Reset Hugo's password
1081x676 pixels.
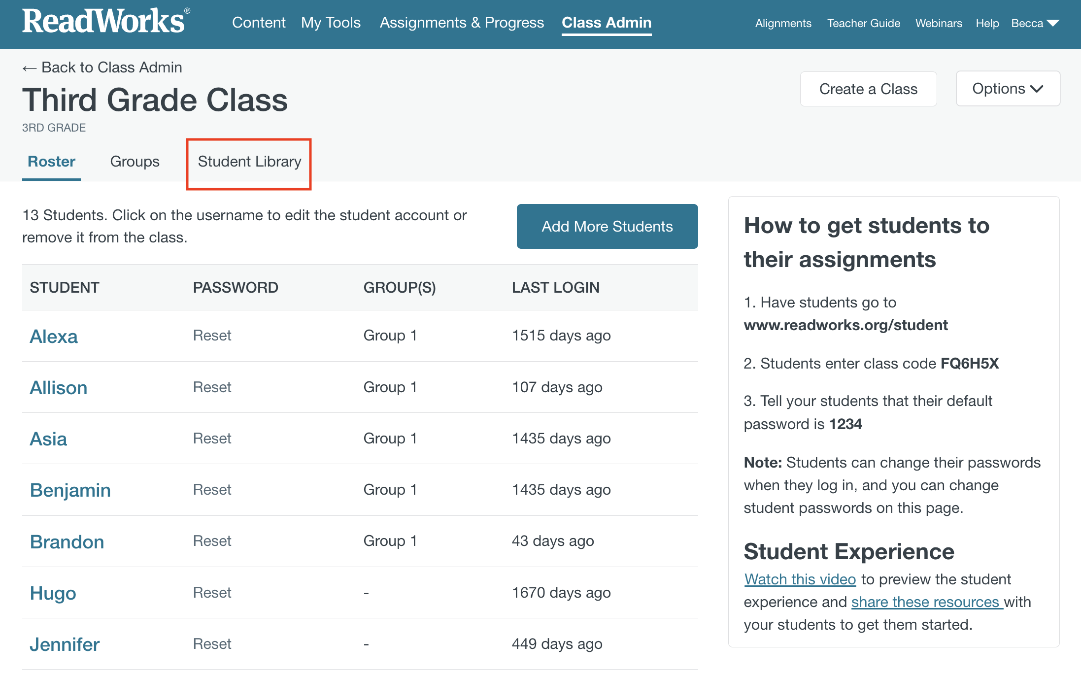click(212, 593)
